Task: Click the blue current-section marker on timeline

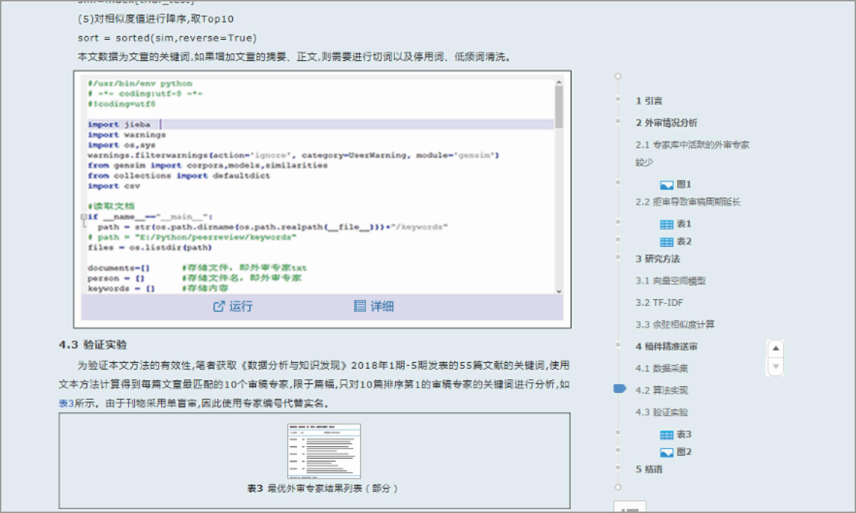Action: coord(620,389)
